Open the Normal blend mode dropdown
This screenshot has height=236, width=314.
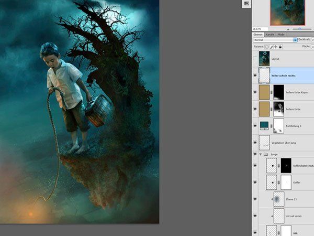pos(275,40)
